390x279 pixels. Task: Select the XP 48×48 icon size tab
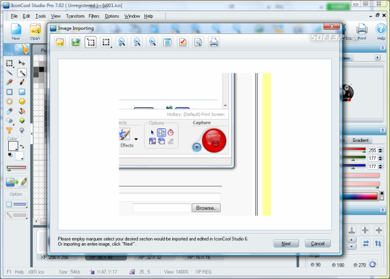[x=106, y=257]
